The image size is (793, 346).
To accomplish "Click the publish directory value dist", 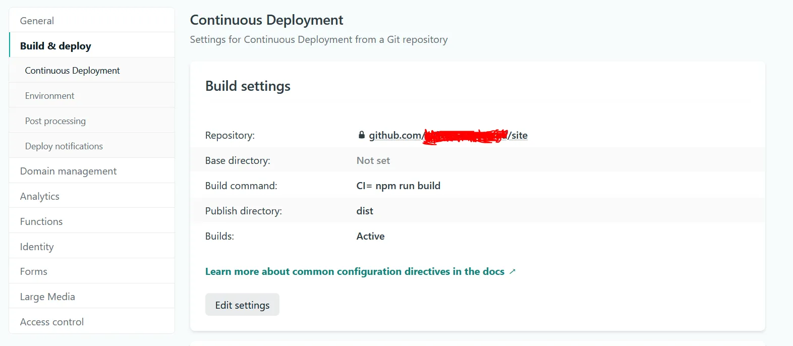I will pos(365,211).
